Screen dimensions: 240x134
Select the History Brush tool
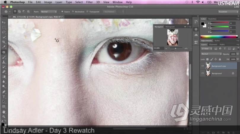(4, 67)
